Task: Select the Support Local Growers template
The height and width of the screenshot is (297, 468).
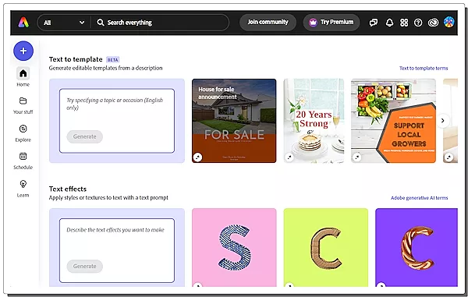Action: (x=393, y=121)
